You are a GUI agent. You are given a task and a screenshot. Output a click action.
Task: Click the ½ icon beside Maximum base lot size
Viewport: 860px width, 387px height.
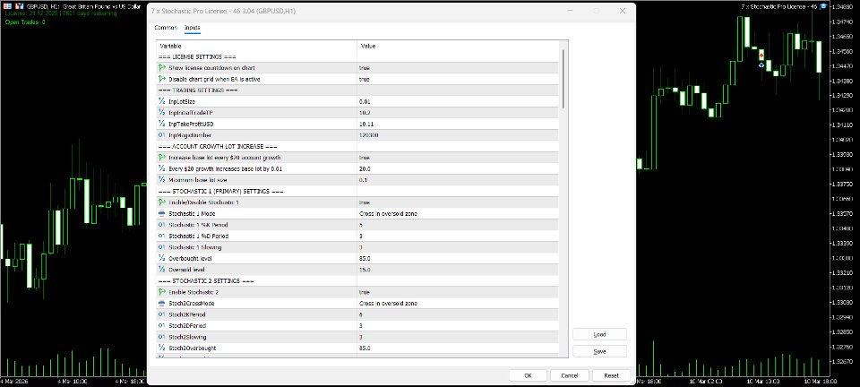(x=162, y=180)
